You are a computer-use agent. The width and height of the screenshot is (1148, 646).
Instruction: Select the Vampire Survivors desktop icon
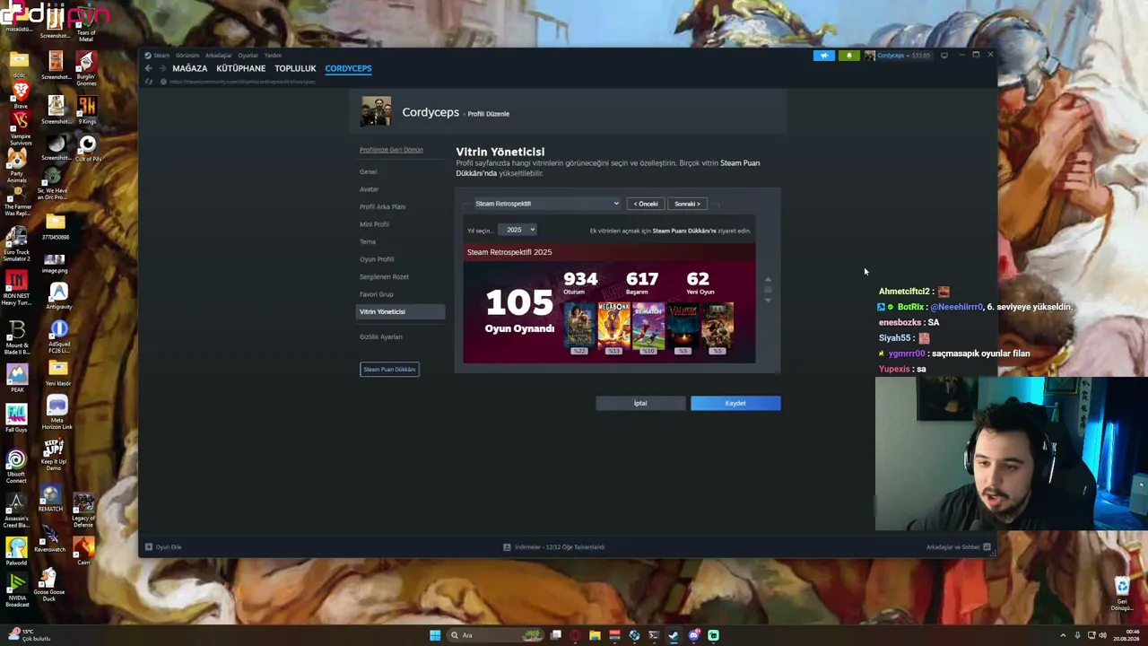click(x=20, y=129)
